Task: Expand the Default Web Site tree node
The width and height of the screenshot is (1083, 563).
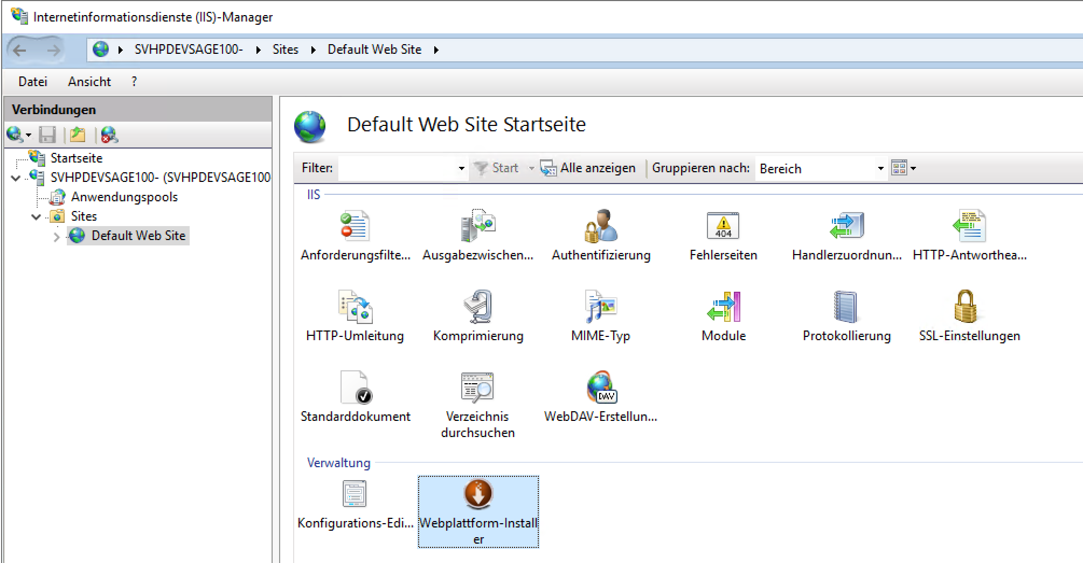Action: pos(57,236)
